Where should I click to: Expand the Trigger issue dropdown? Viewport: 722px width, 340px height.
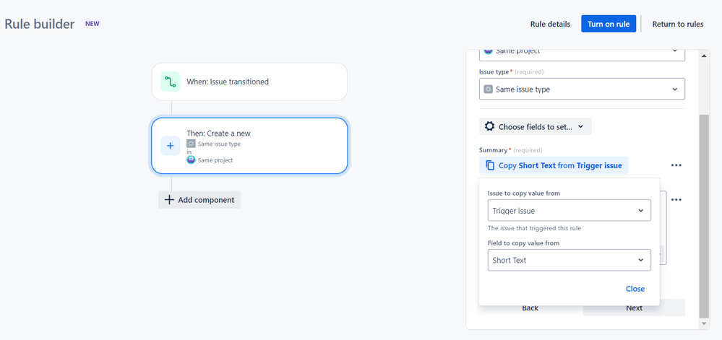tap(569, 211)
